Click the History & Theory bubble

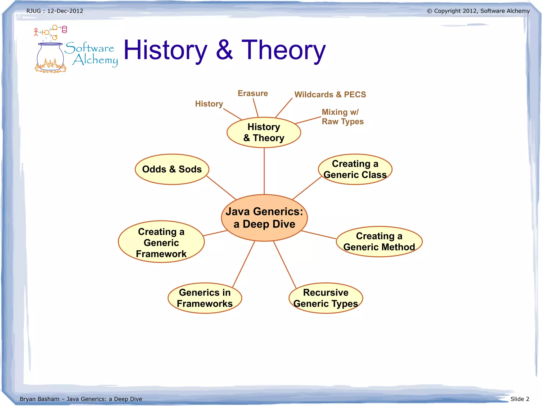tap(264, 132)
